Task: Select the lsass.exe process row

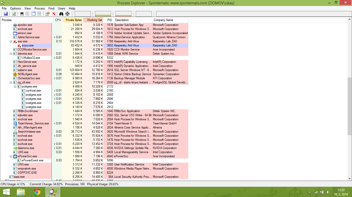Action: [x=94, y=177]
